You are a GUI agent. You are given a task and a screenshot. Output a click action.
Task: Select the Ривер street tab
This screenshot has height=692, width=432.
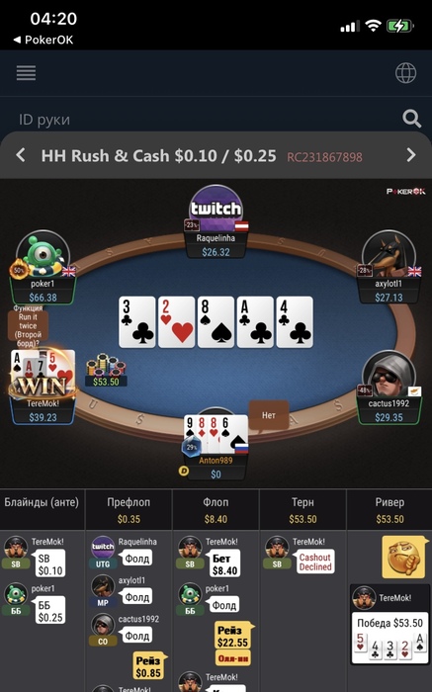point(389,510)
